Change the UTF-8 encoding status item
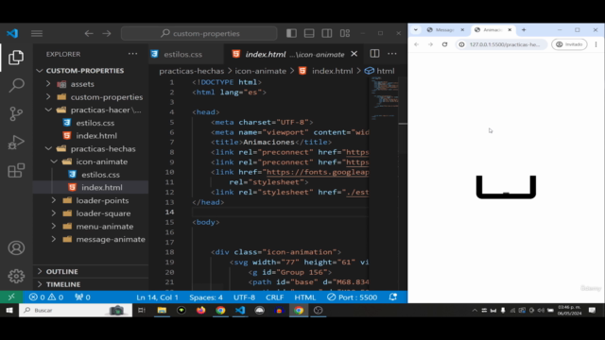This screenshot has height=340, width=605. coord(244,297)
